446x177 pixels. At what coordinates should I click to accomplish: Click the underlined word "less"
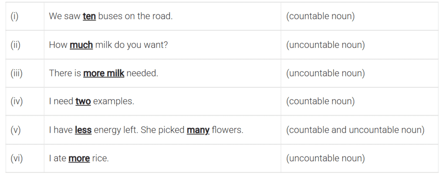click(83, 130)
